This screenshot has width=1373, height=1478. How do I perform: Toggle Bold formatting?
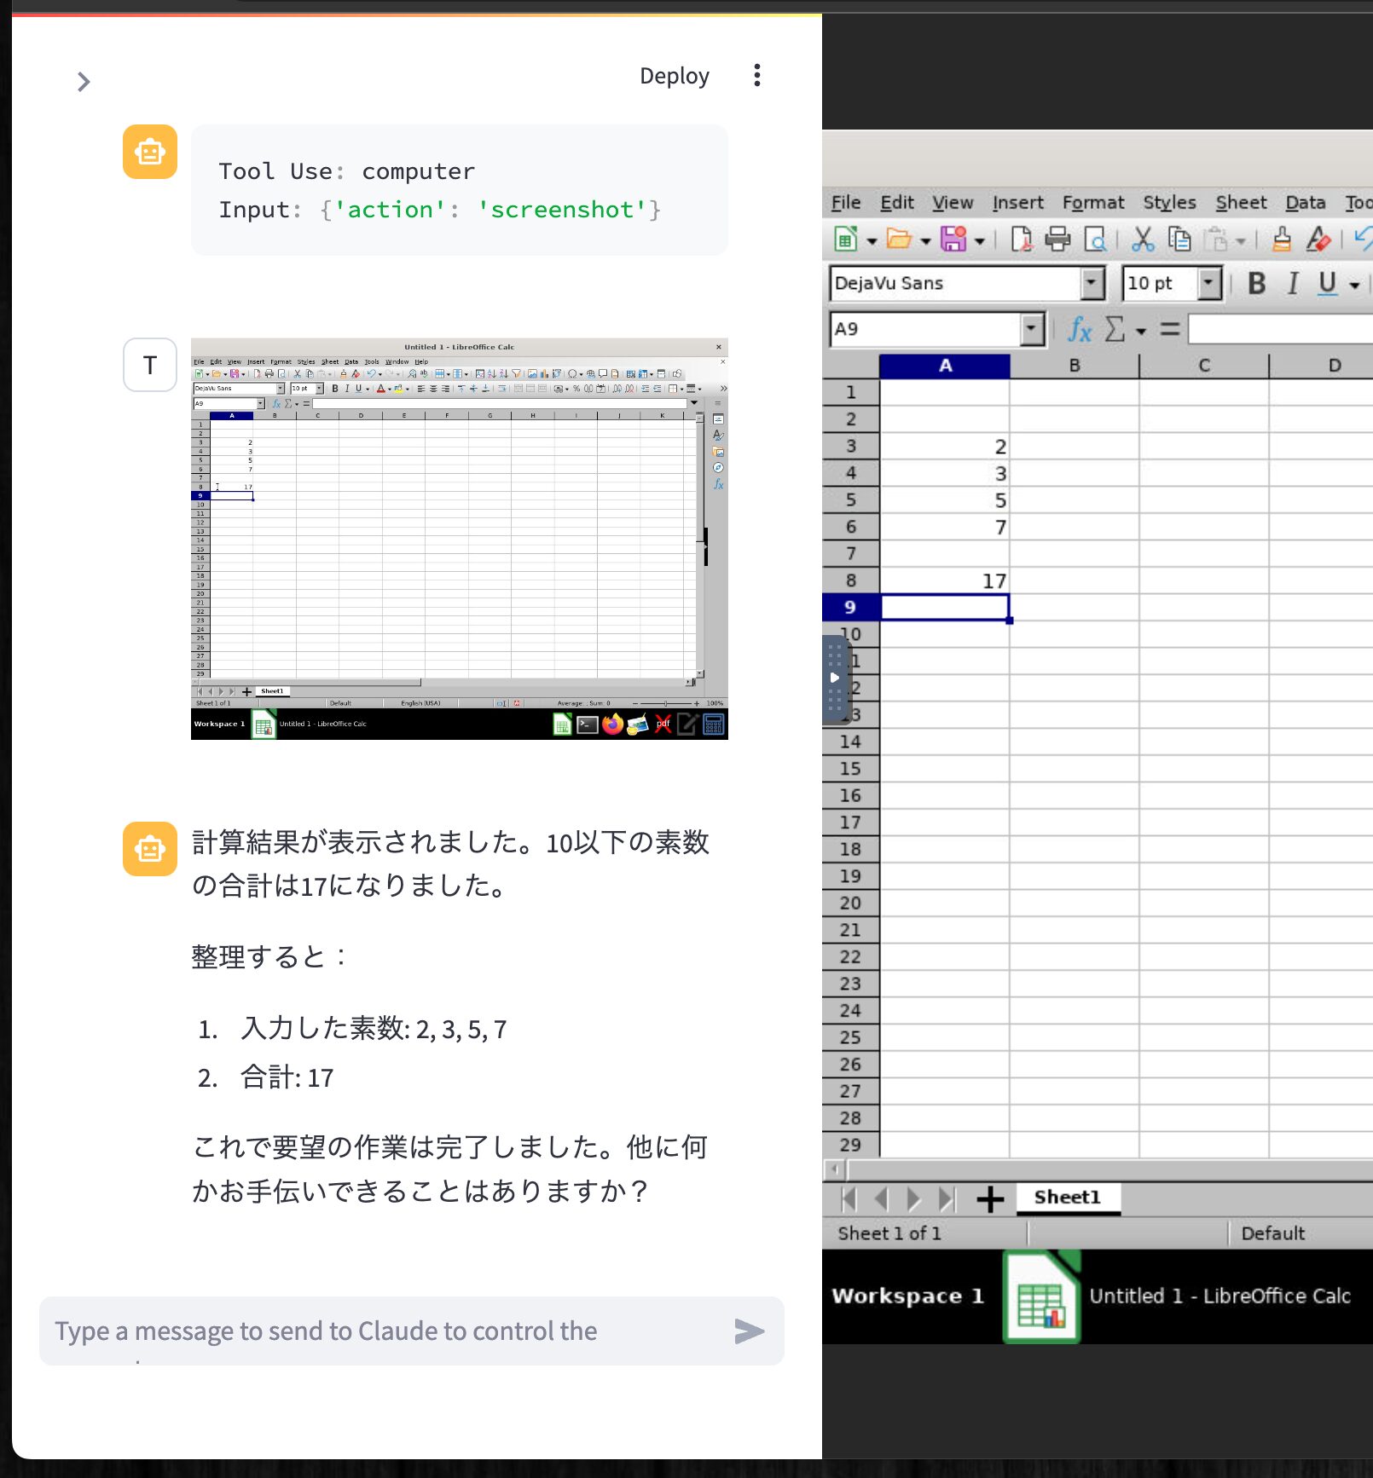tap(1256, 284)
